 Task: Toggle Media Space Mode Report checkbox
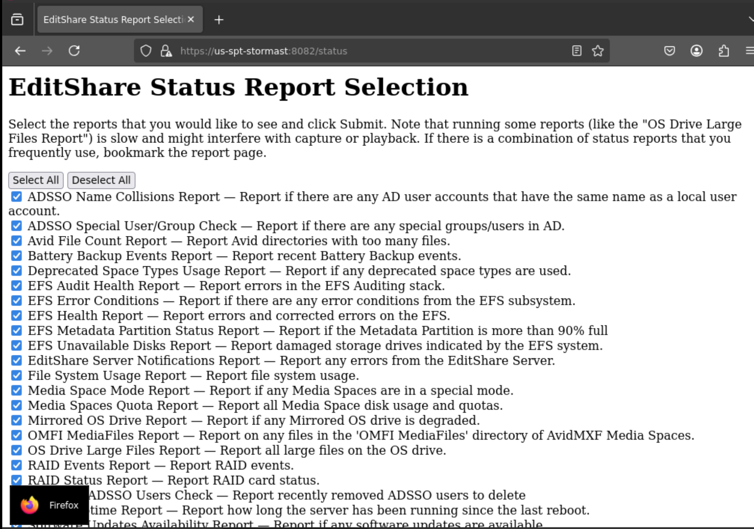(x=16, y=390)
